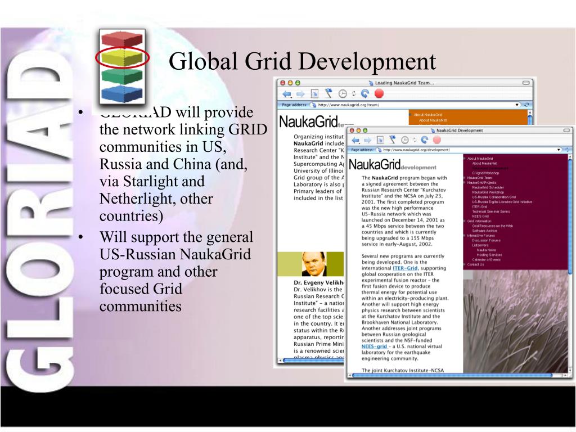
Task: Open page icon in NaukaGrid Team toolbar
Action: (x=314, y=94)
